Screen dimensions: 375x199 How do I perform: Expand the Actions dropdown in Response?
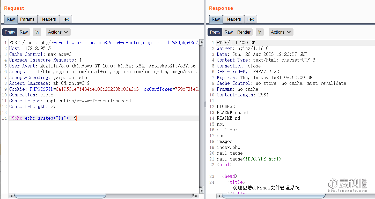pyautogui.click(x=281, y=32)
